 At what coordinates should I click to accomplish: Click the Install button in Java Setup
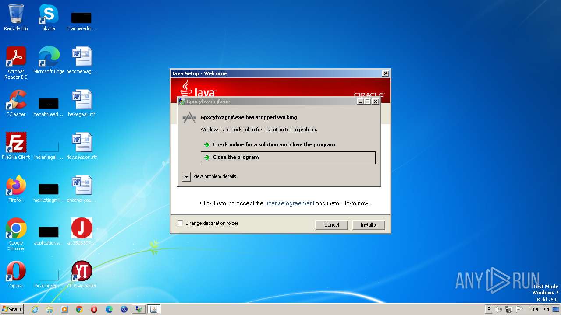click(x=369, y=225)
